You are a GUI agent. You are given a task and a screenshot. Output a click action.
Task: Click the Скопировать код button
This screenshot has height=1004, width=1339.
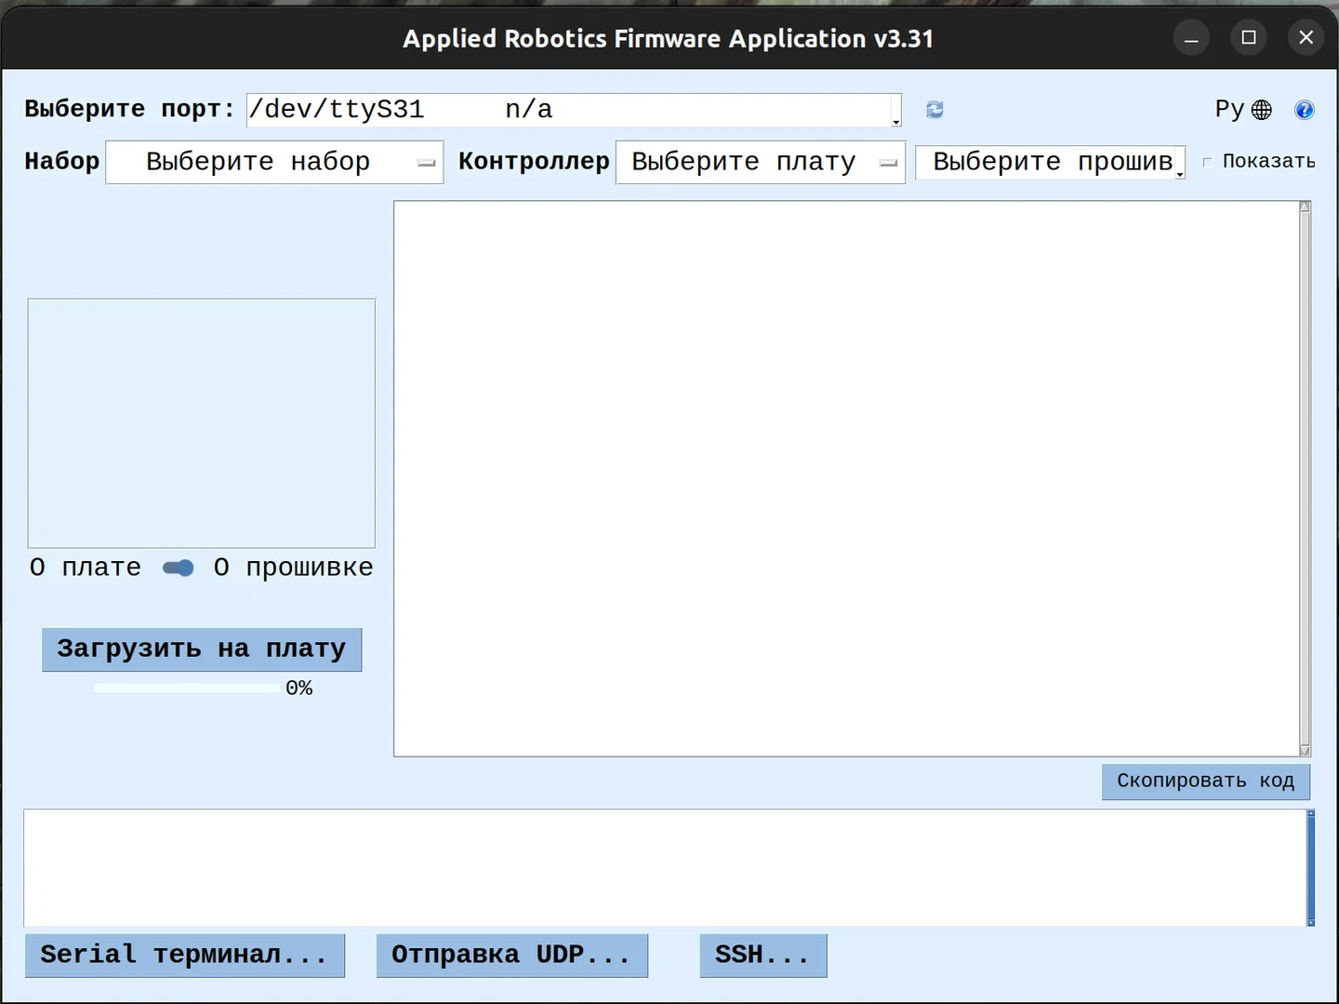1206,782
